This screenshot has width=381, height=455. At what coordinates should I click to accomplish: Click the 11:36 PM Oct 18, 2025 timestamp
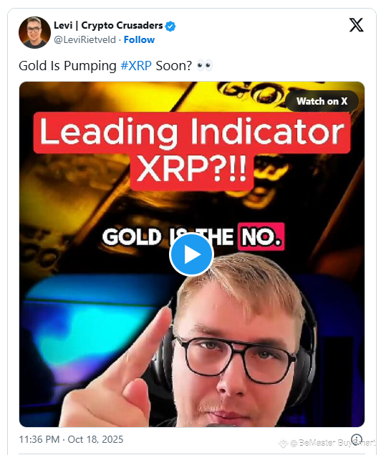[x=71, y=439]
